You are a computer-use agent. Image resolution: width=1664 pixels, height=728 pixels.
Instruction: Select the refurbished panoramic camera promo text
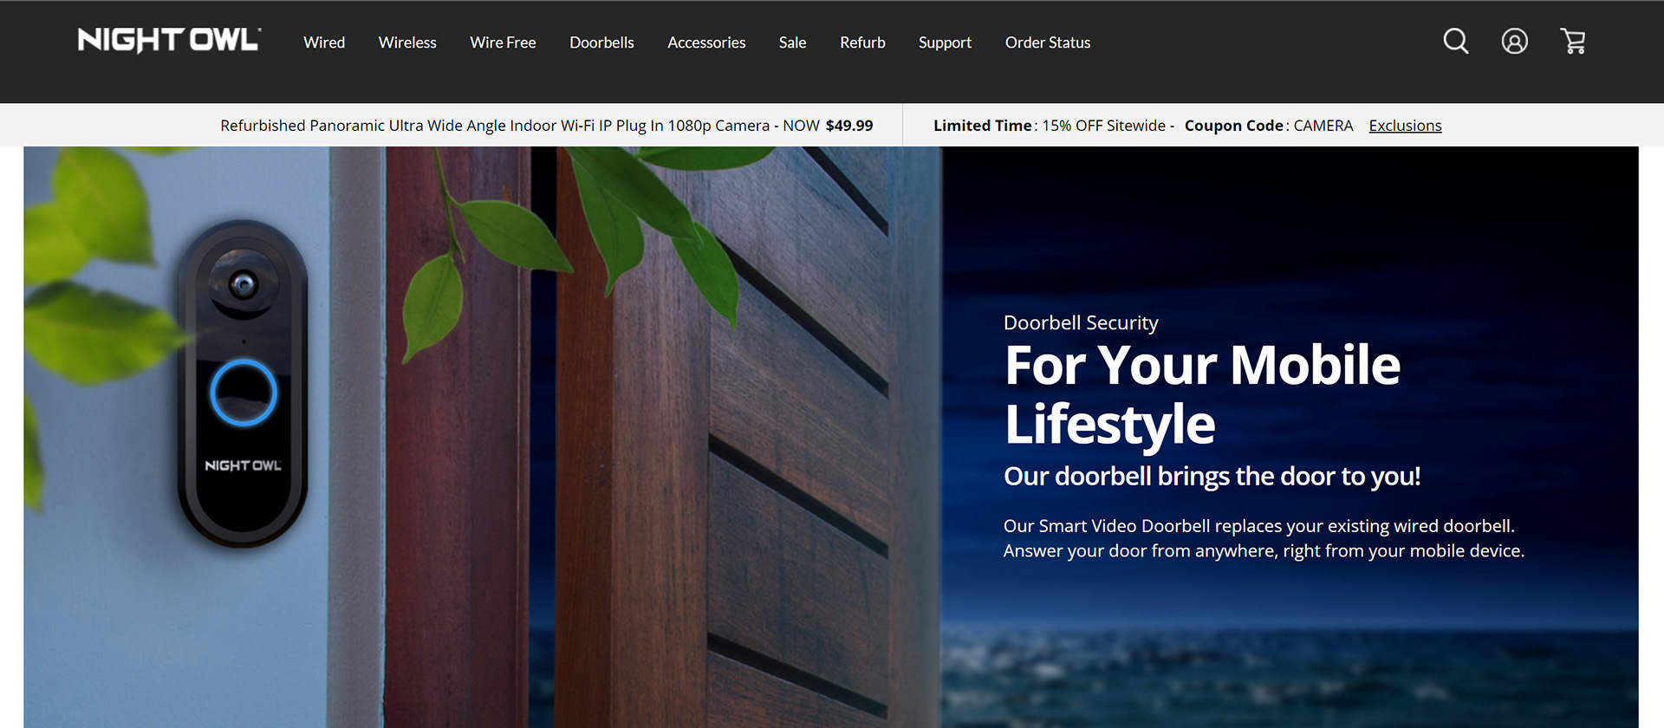tap(546, 126)
